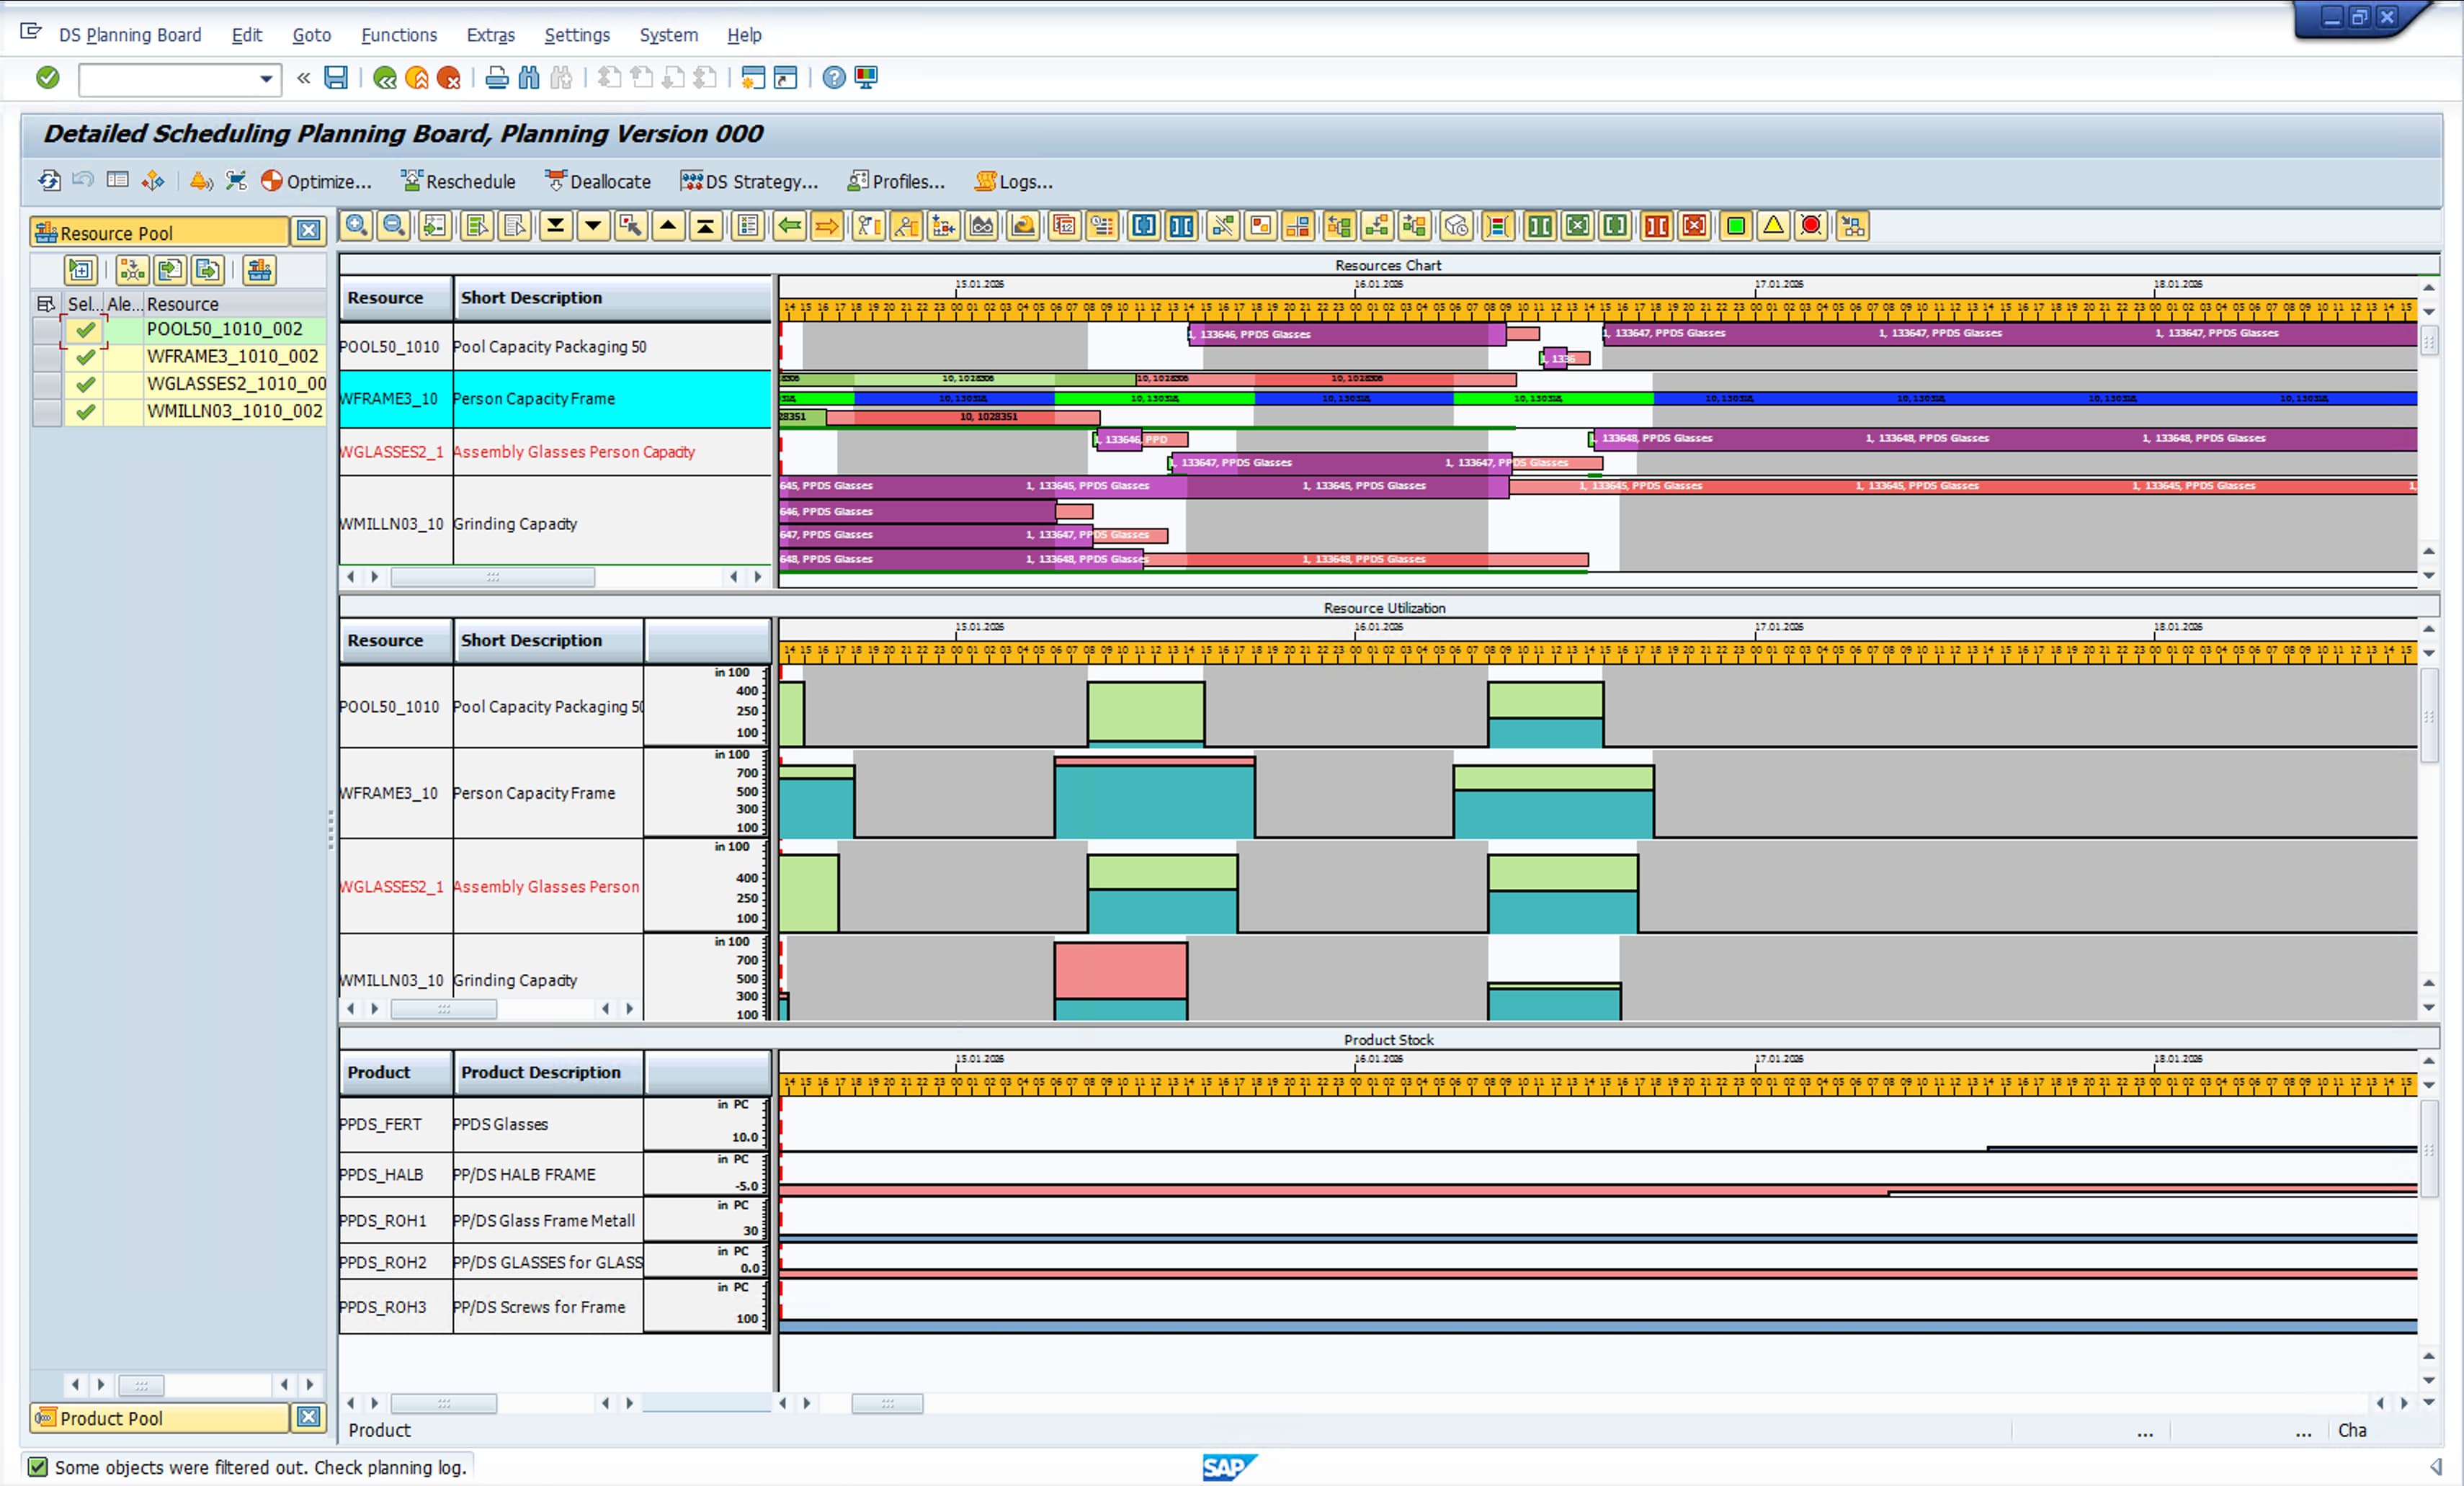Image resolution: width=2464 pixels, height=1486 pixels.
Task: Expand the Product Pool panel
Action: (x=309, y=1417)
